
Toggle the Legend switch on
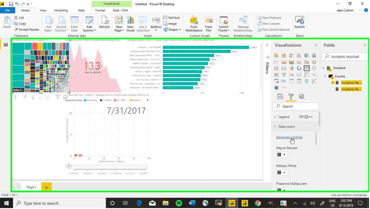(308, 117)
